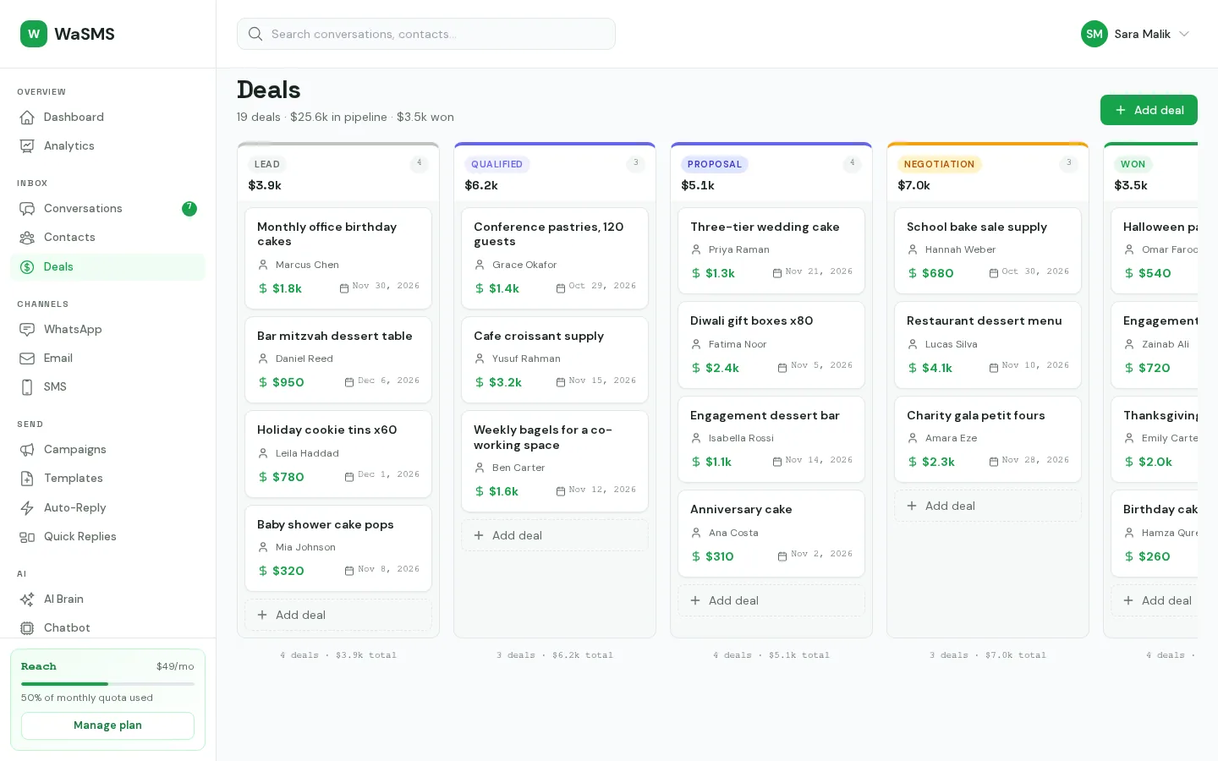
Task: Click the Campaigns megaphone icon
Action: click(x=27, y=450)
